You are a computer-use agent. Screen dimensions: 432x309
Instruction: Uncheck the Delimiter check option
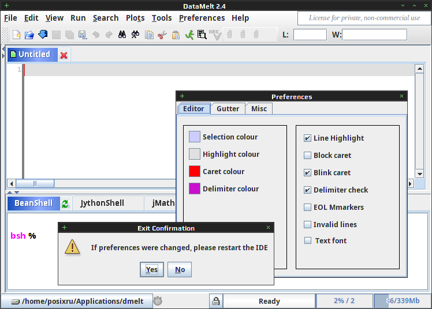pyautogui.click(x=307, y=190)
